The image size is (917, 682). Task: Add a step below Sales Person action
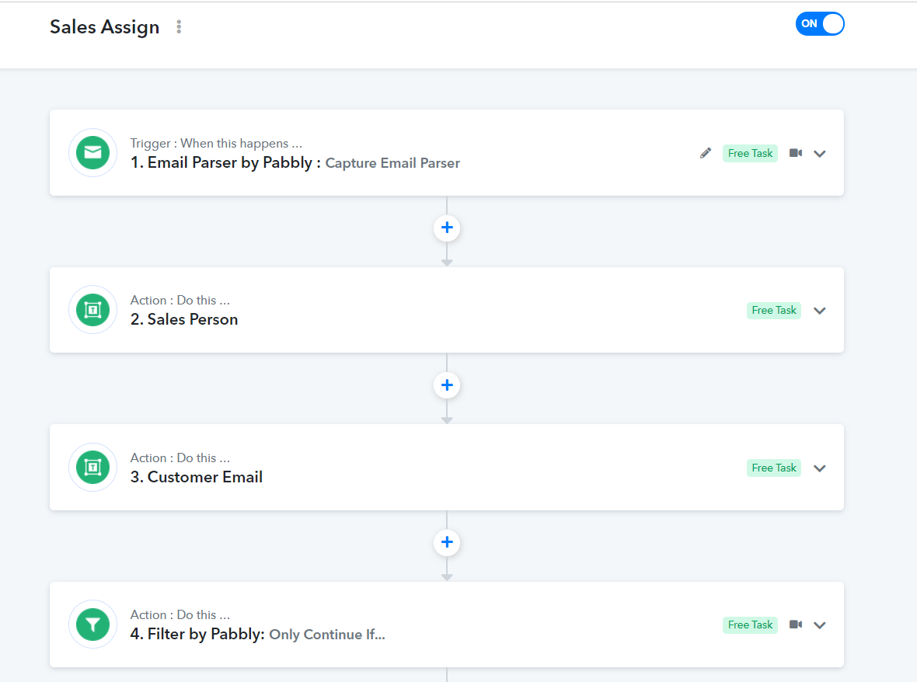tap(447, 385)
